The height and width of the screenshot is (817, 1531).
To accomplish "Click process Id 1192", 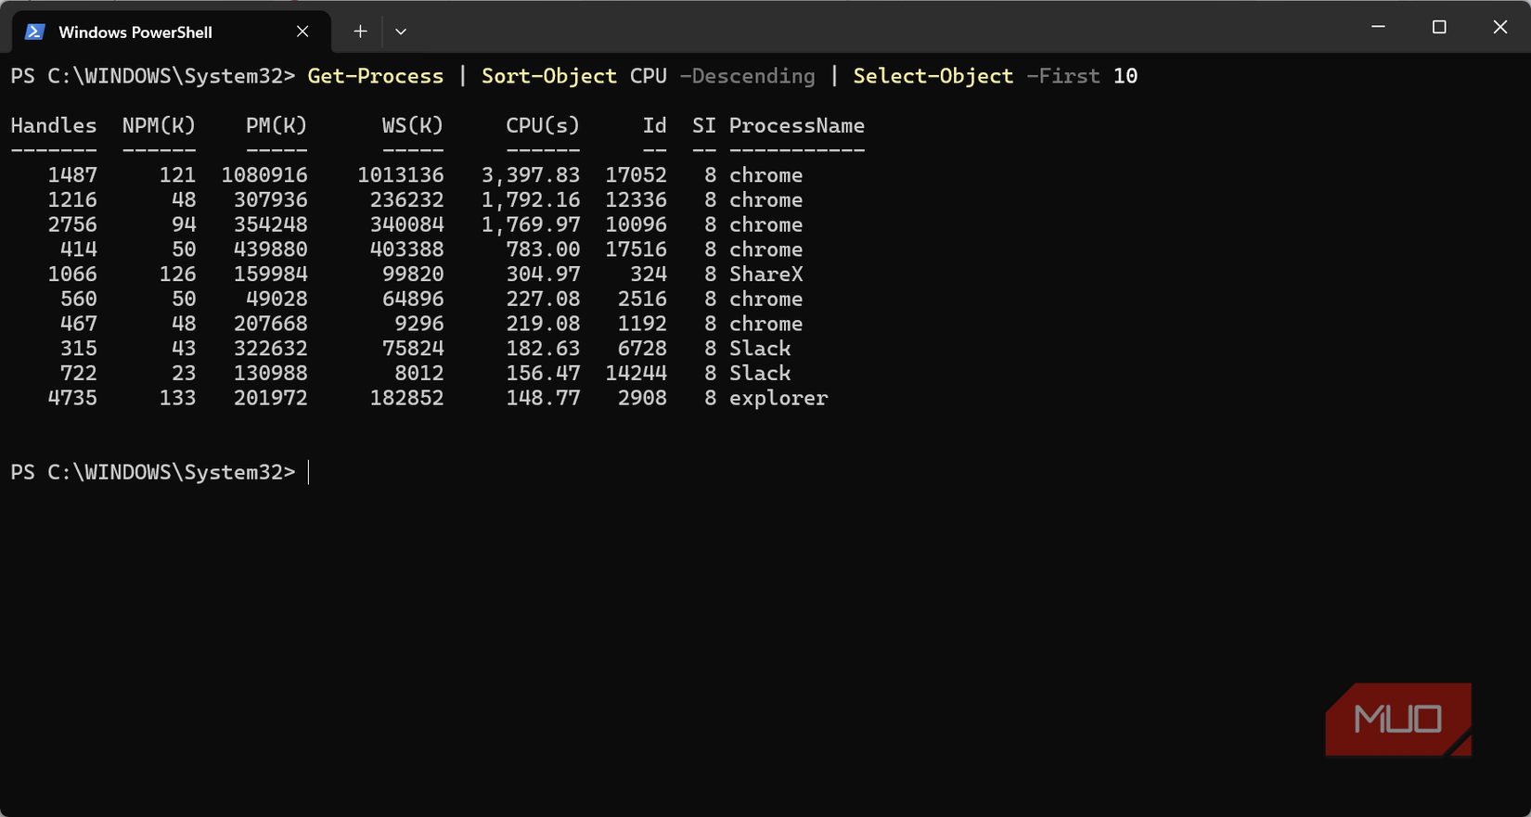I will click(642, 324).
